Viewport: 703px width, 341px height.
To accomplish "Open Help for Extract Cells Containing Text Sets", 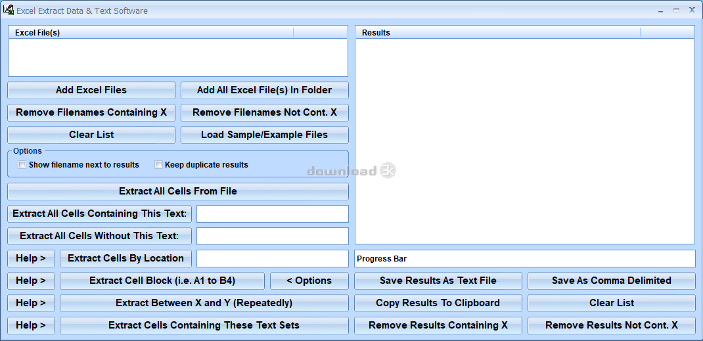I will point(31,325).
